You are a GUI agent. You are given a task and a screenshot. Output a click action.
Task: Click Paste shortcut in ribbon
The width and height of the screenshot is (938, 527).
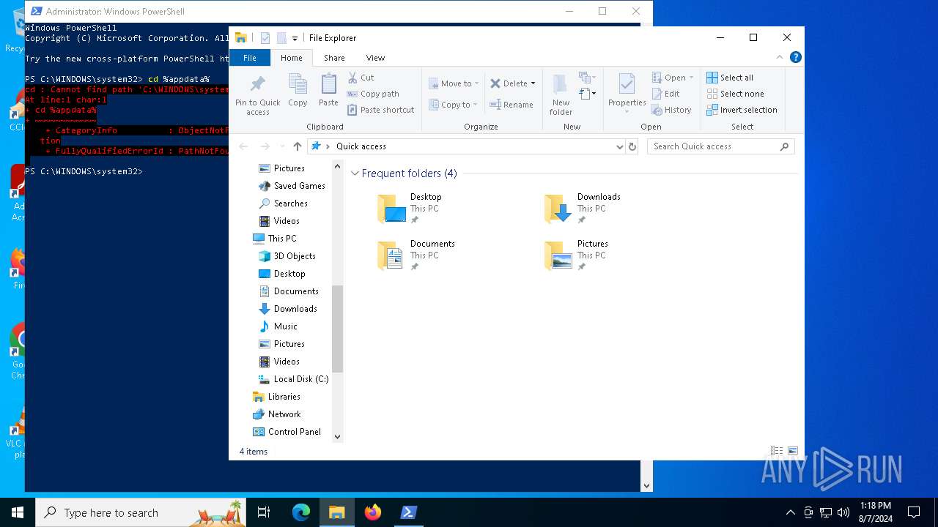coord(380,110)
